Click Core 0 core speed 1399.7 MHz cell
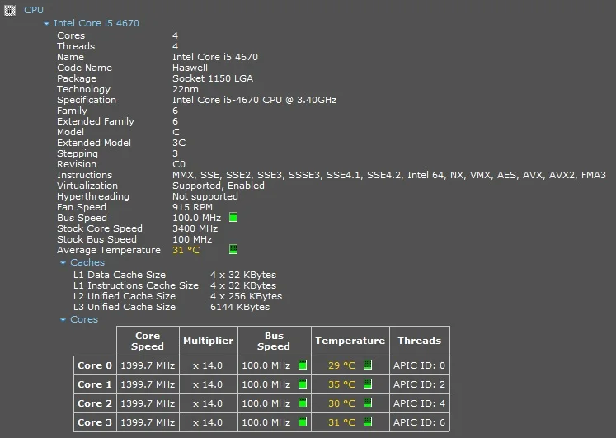 pos(148,365)
